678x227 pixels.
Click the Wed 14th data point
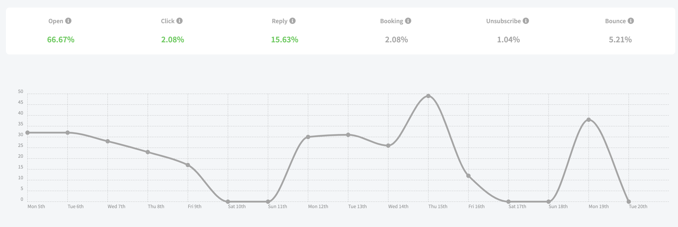pos(388,146)
